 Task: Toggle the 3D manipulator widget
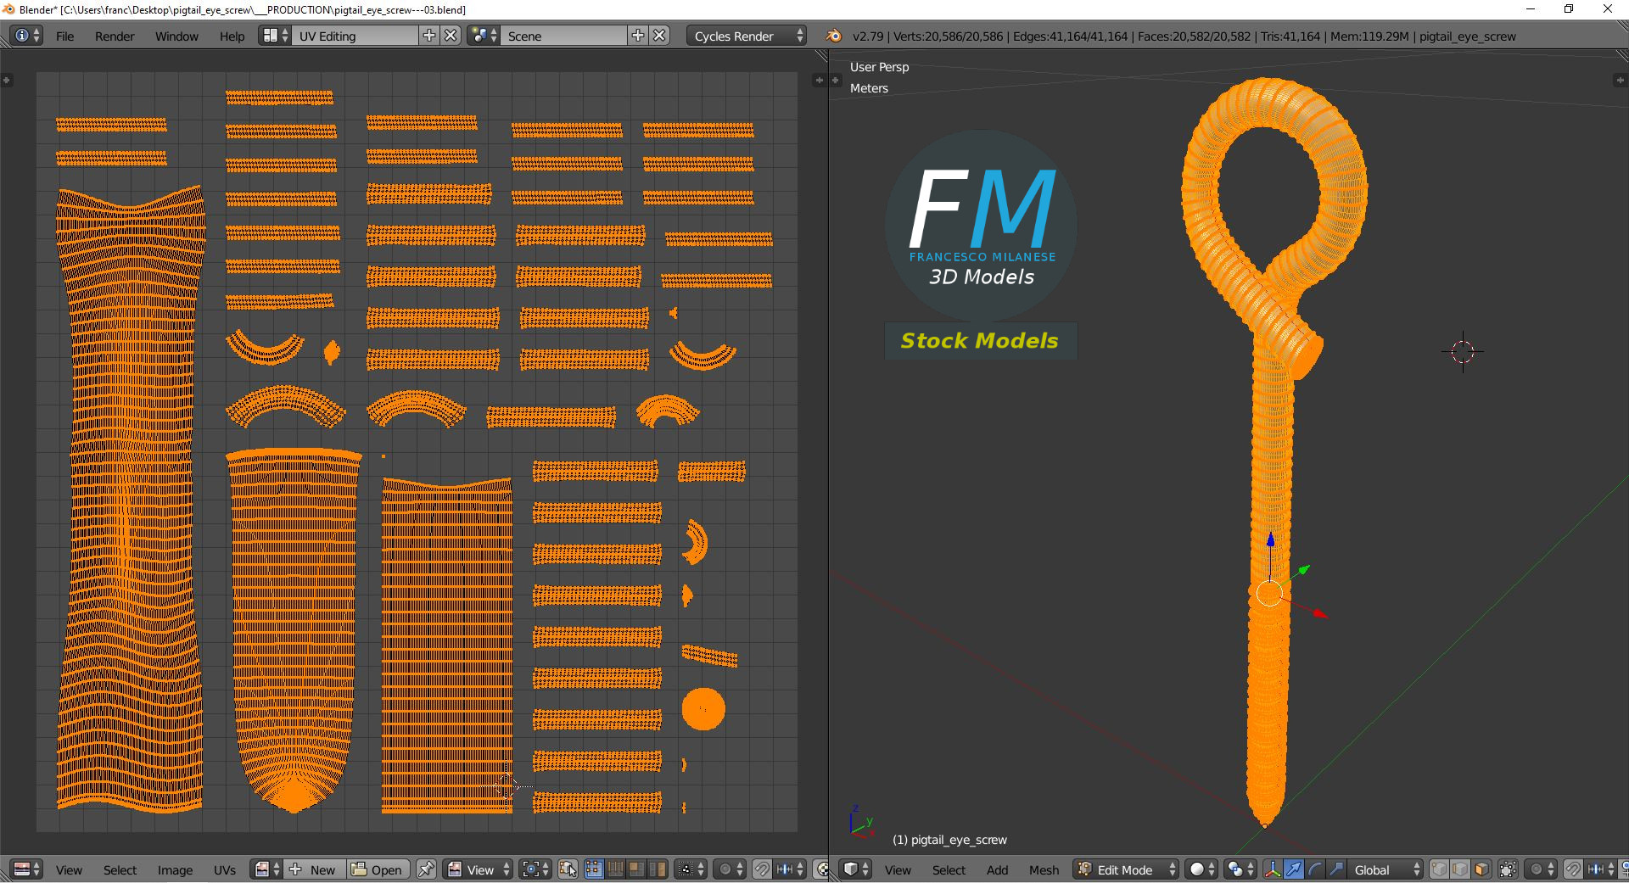point(1273,869)
